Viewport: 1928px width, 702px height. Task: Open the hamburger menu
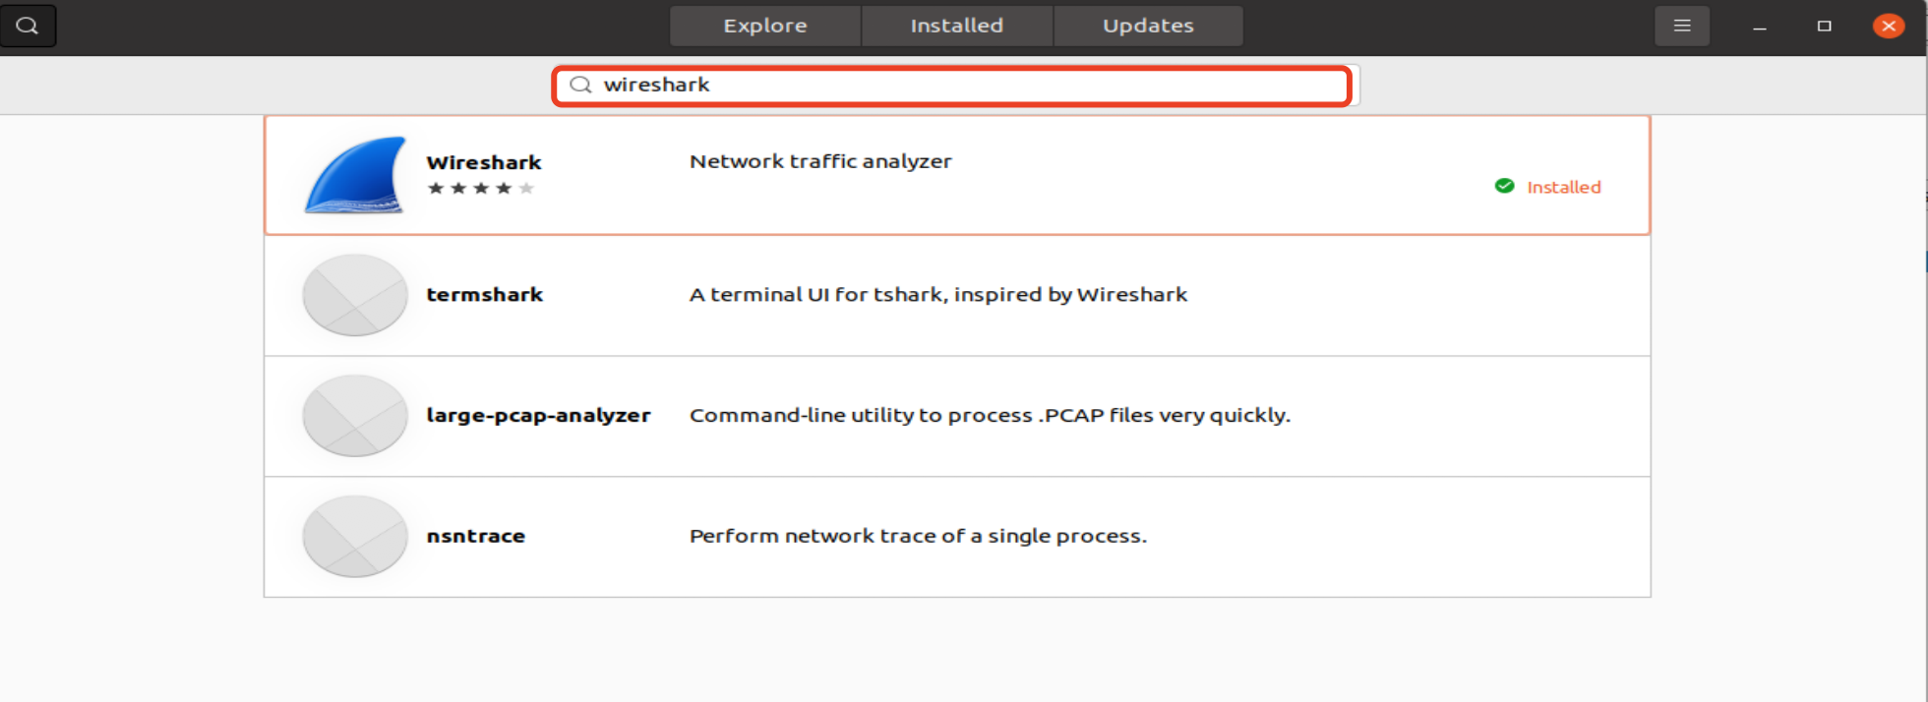[1682, 26]
